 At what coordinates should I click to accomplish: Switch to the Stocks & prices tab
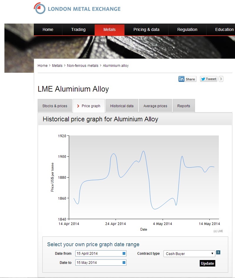[x=55, y=106]
